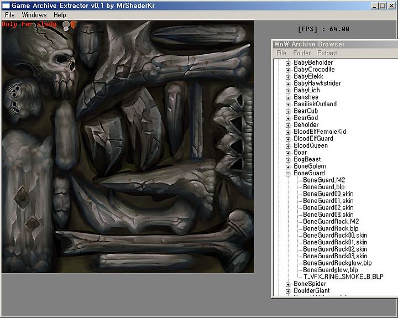Click the Game Archive Extractor window icon

[6, 6]
